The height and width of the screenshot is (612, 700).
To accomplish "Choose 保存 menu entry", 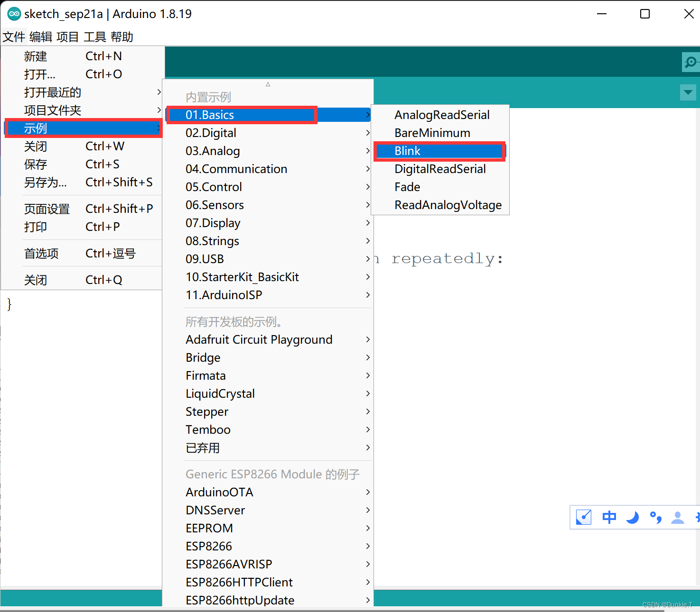I will pos(83,164).
